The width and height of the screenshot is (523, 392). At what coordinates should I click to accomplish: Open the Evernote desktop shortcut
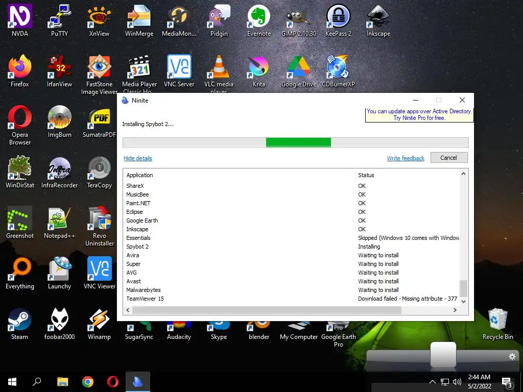coord(259,20)
